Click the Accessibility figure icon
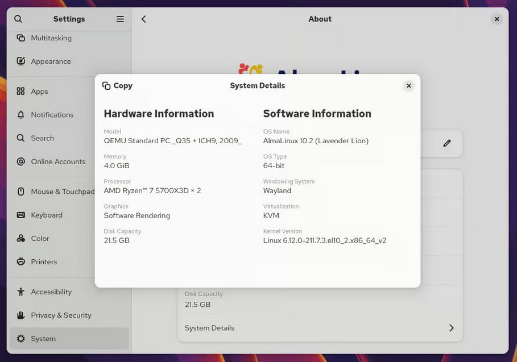The width and height of the screenshot is (517, 362). pos(21,292)
